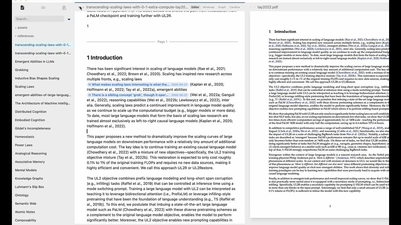The height and width of the screenshot is (225, 401).
Task: Open the Embodied Cognition note
Action: tap(30, 120)
